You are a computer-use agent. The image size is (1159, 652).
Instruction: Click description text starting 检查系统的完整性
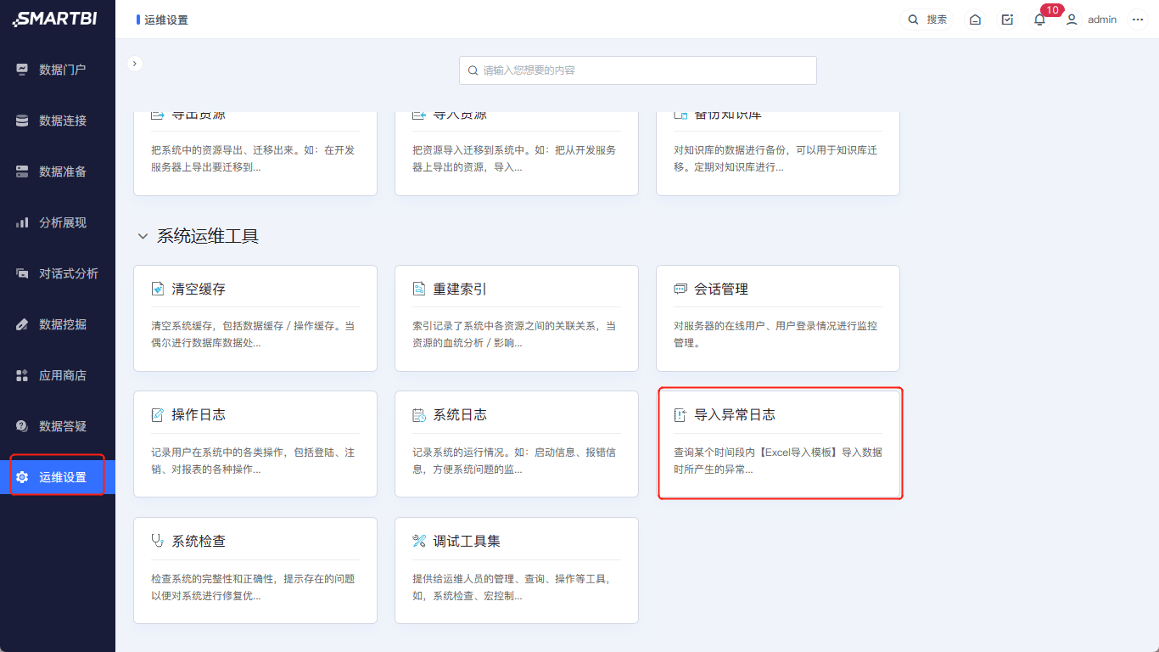tap(253, 587)
